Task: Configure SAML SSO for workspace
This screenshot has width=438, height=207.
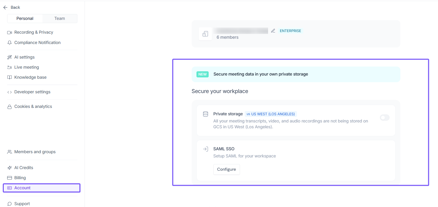Action: [x=226, y=169]
